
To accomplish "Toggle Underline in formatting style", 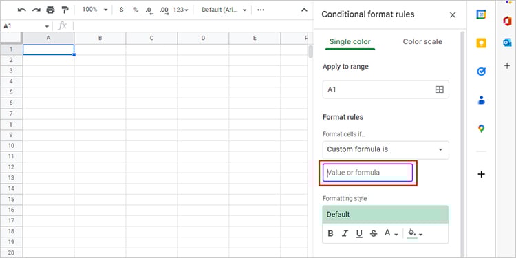I will (x=359, y=234).
